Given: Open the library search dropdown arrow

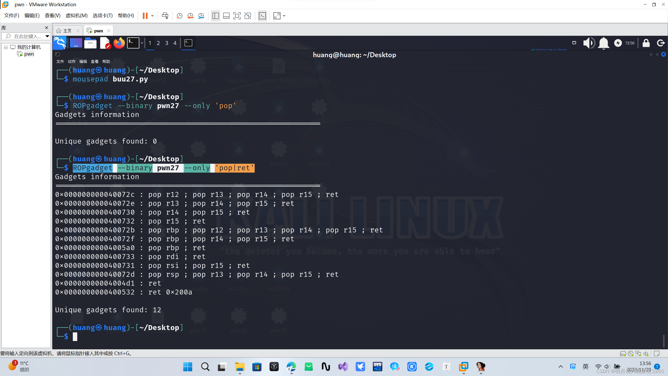Looking at the screenshot, I should coord(47,36).
